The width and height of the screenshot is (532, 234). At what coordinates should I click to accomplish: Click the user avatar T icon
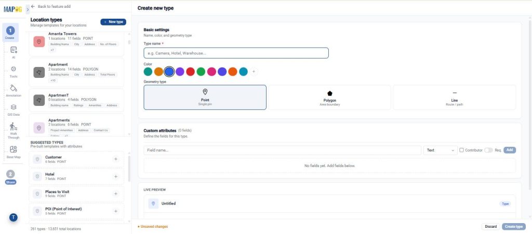pyautogui.click(x=13, y=217)
